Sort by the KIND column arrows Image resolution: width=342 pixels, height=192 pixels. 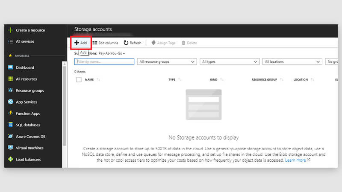[x=222, y=80]
